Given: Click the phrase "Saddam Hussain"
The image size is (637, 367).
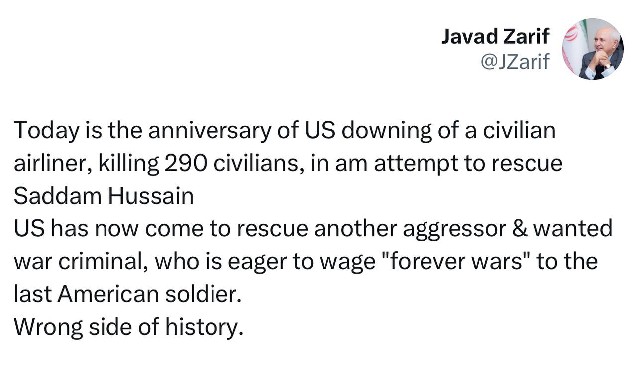Looking at the screenshot, I should (x=104, y=196).
